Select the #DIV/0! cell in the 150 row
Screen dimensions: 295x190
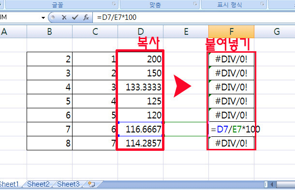(232, 73)
